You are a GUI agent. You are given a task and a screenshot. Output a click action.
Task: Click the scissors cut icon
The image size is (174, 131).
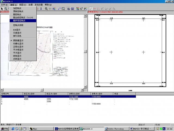(41, 9)
